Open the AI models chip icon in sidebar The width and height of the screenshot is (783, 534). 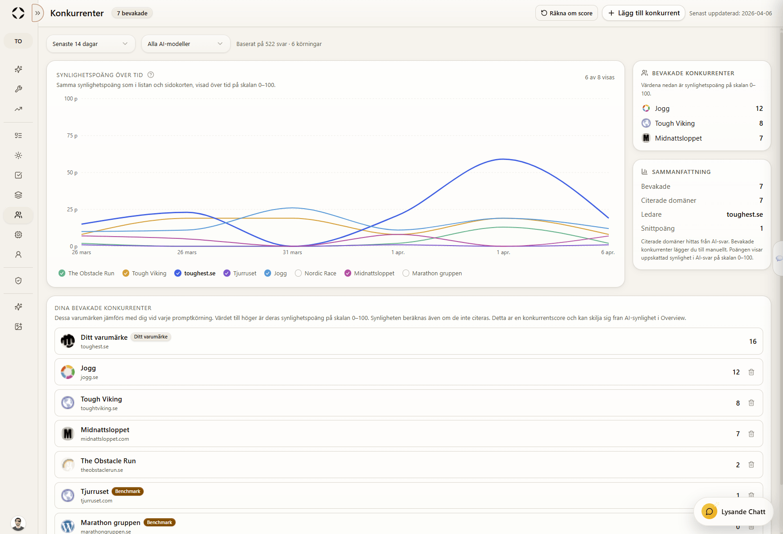pos(18,235)
